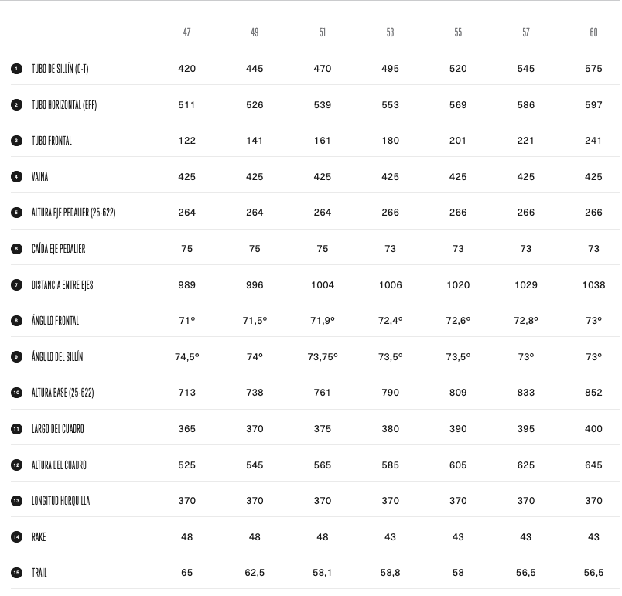Click the number 1 badge beside Tubo de Sillín
The height and width of the screenshot is (596, 622).
[16, 69]
